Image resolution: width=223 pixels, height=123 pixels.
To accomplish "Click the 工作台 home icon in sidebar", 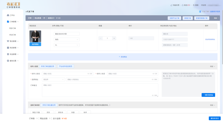I will pyautogui.click(x=8, y=15).
